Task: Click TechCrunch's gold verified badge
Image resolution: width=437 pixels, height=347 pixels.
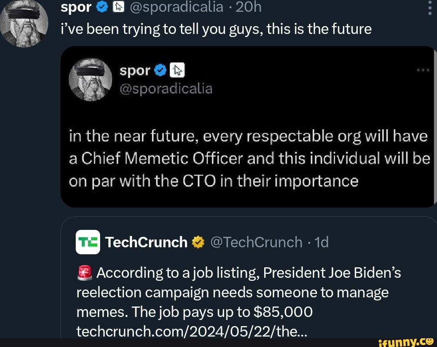Action: [x=198, y=242]
